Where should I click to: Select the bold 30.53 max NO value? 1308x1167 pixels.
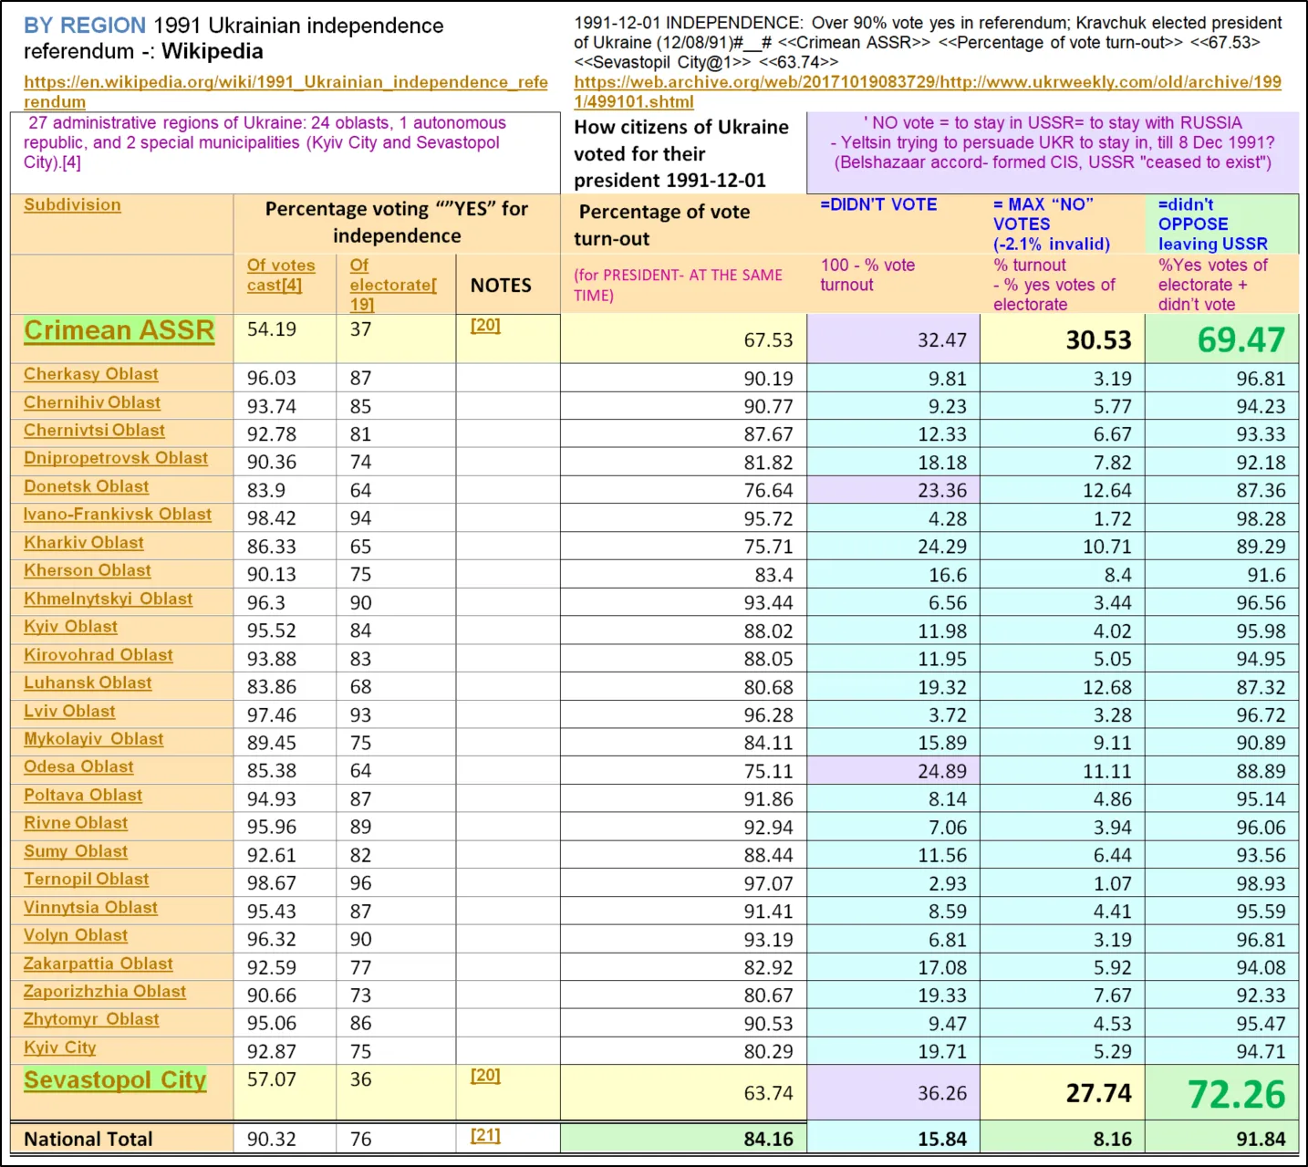tap(1099, 340)
